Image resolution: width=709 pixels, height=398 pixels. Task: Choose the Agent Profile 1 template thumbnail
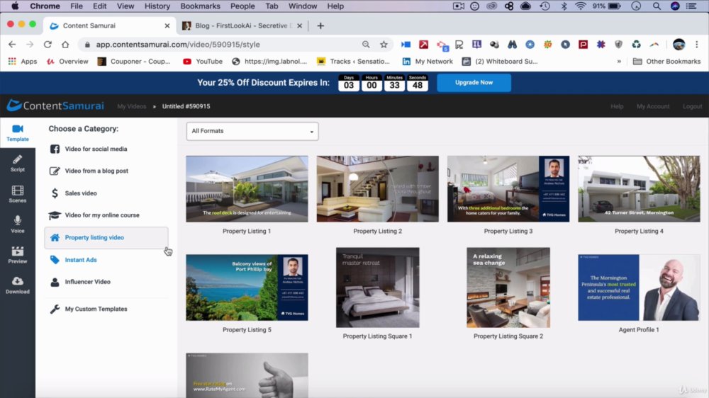(x=639, y=288)
